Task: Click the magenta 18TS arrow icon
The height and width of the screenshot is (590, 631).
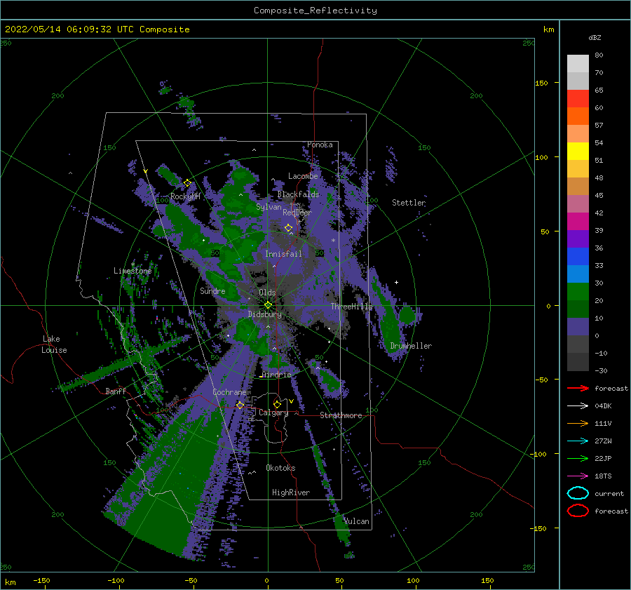Action: pyautogui.click(x=578, y=476)
